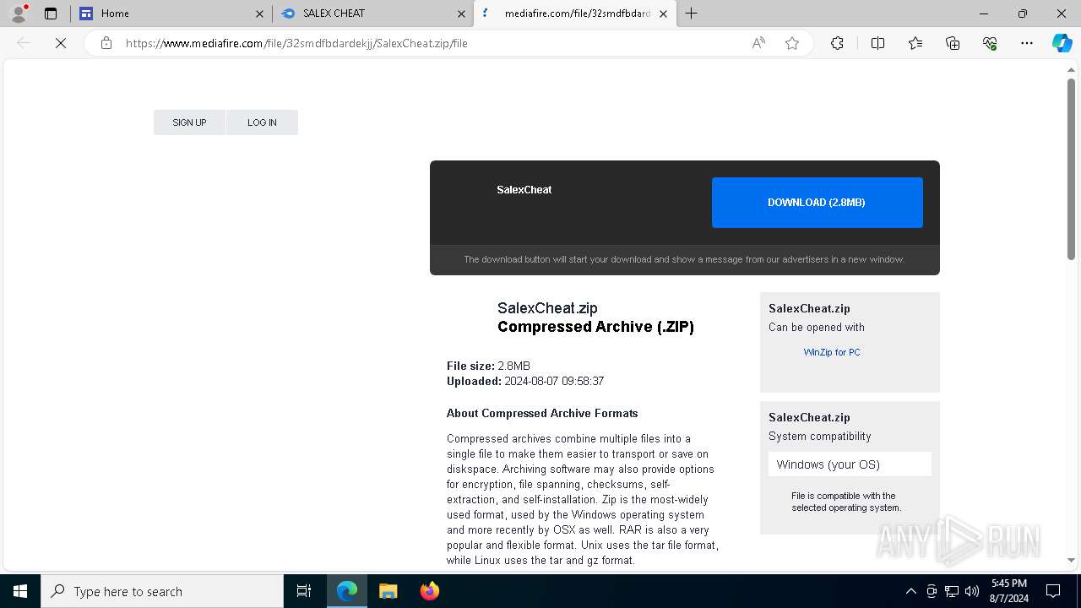Click the File size: 2.8MB line
This screenshot has width=1081, height=608.
coord(488,366)
